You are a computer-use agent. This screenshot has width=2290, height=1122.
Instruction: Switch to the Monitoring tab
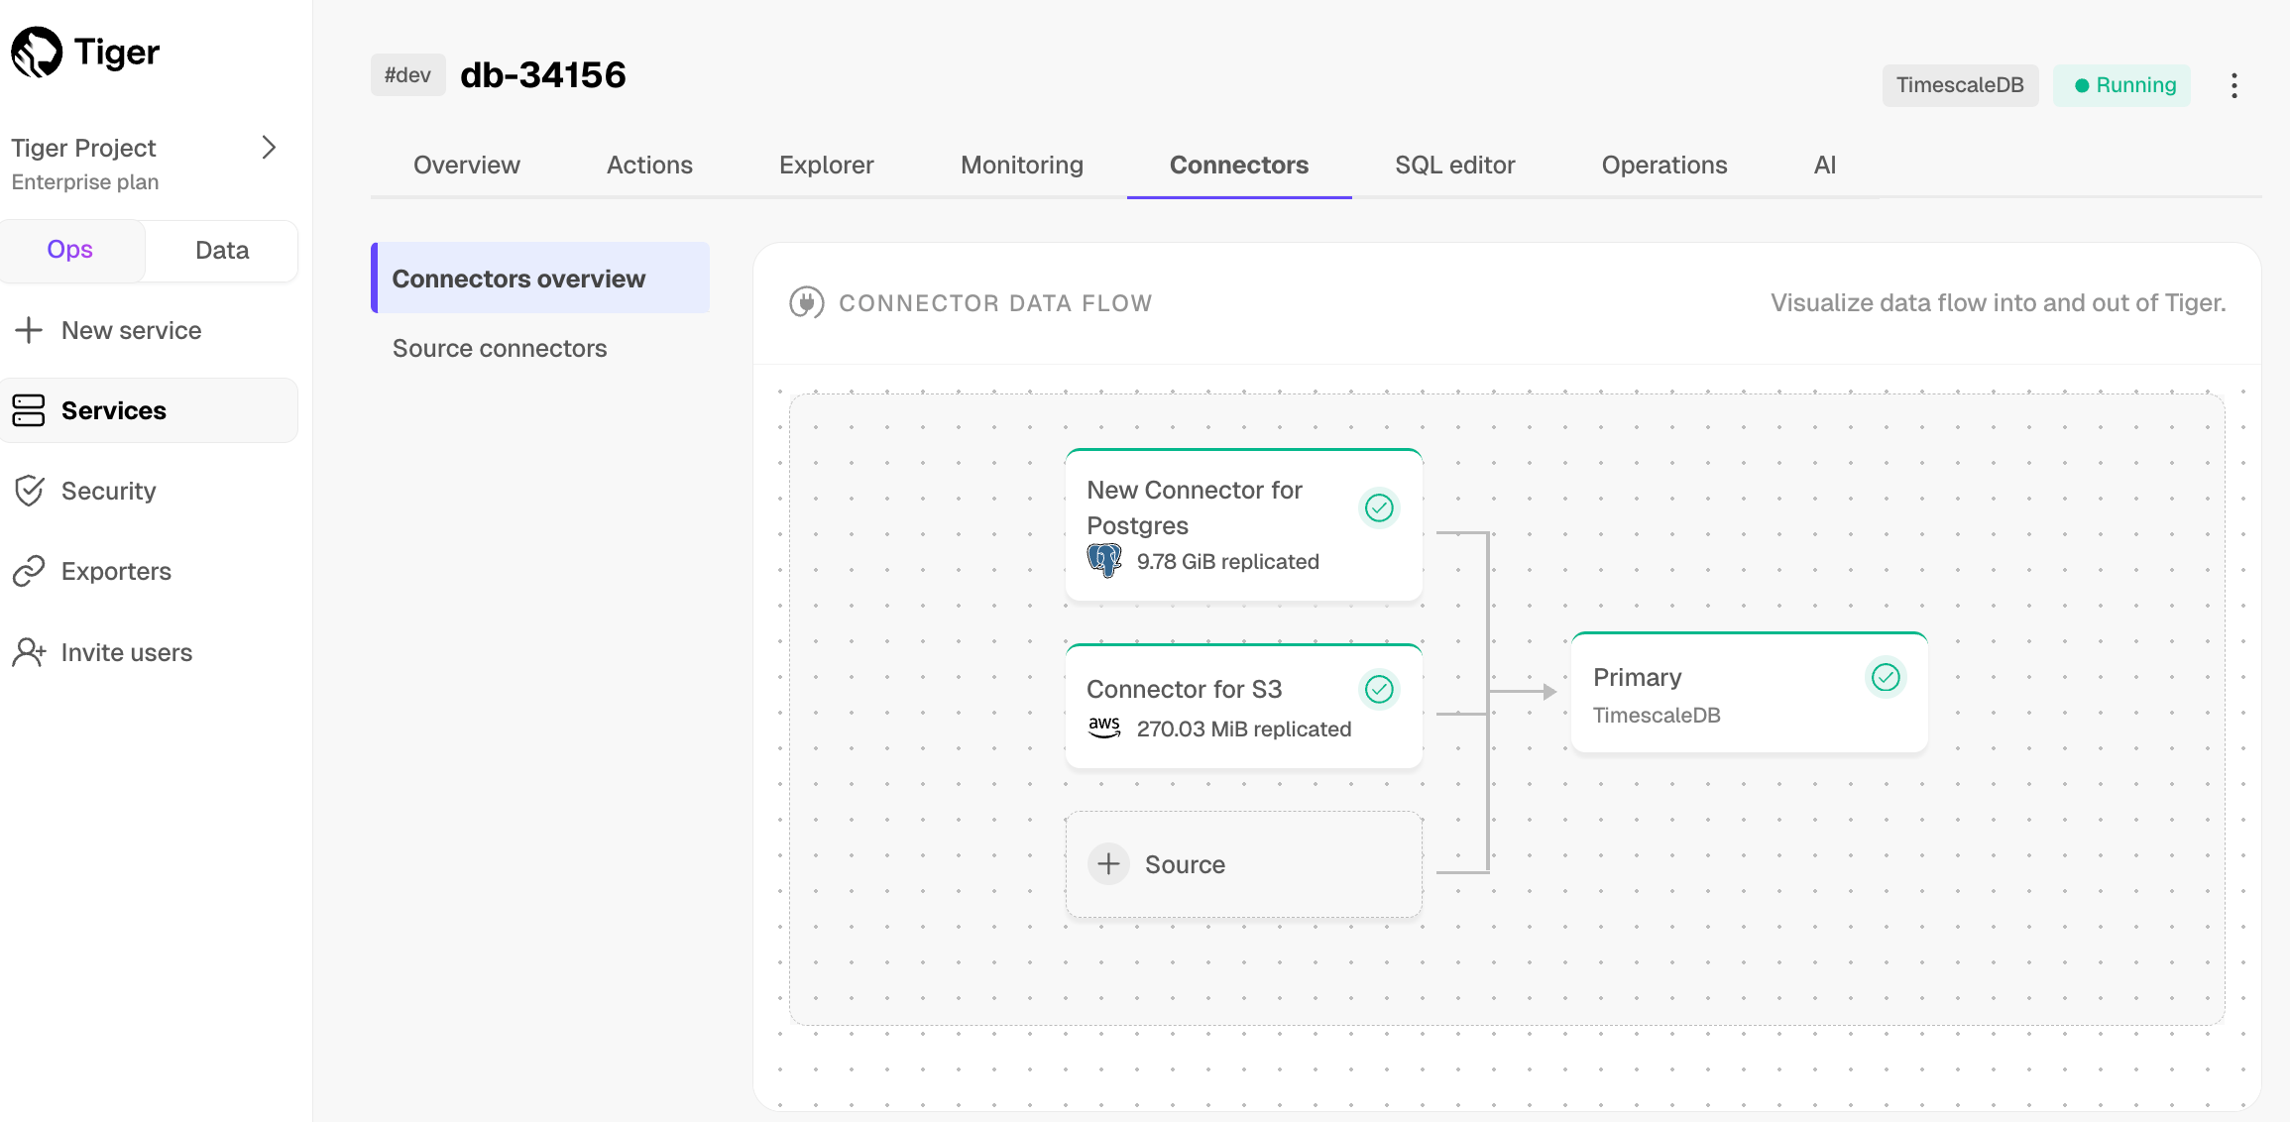point(1021,165)
